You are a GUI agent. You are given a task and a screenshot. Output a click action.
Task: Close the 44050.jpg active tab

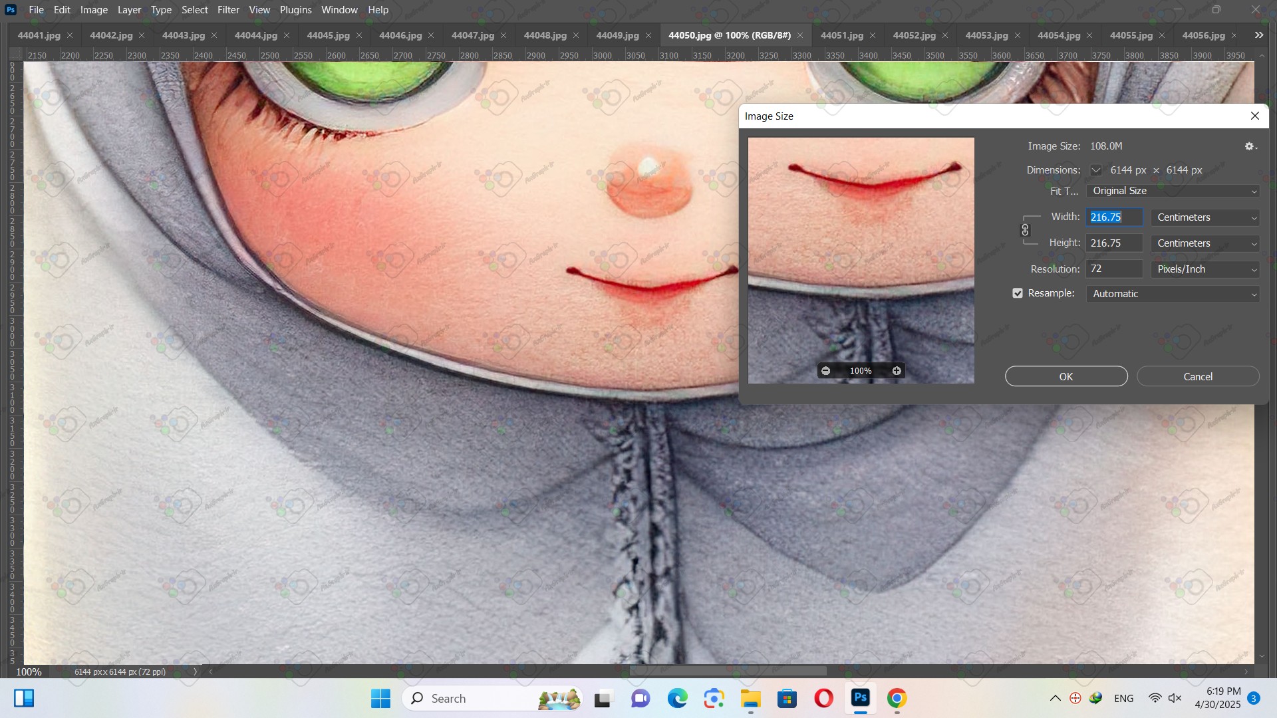point(800,35)
